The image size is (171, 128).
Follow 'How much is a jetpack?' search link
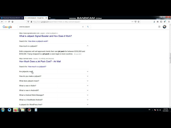[37, 66]
